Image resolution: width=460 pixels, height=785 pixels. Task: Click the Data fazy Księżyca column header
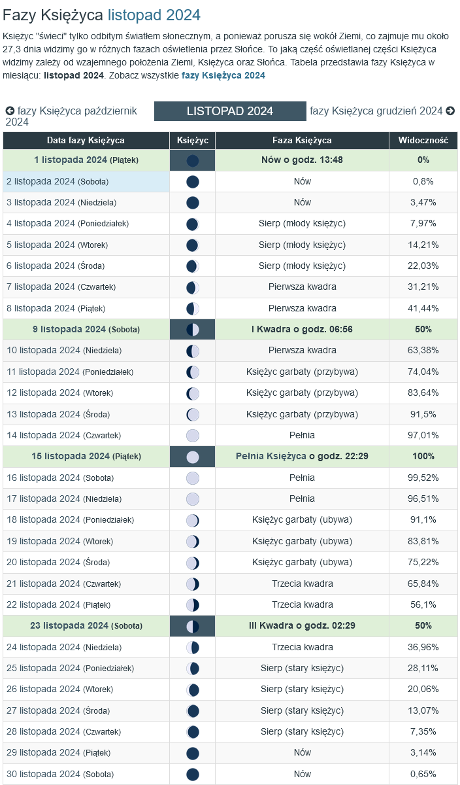point(86,141)
